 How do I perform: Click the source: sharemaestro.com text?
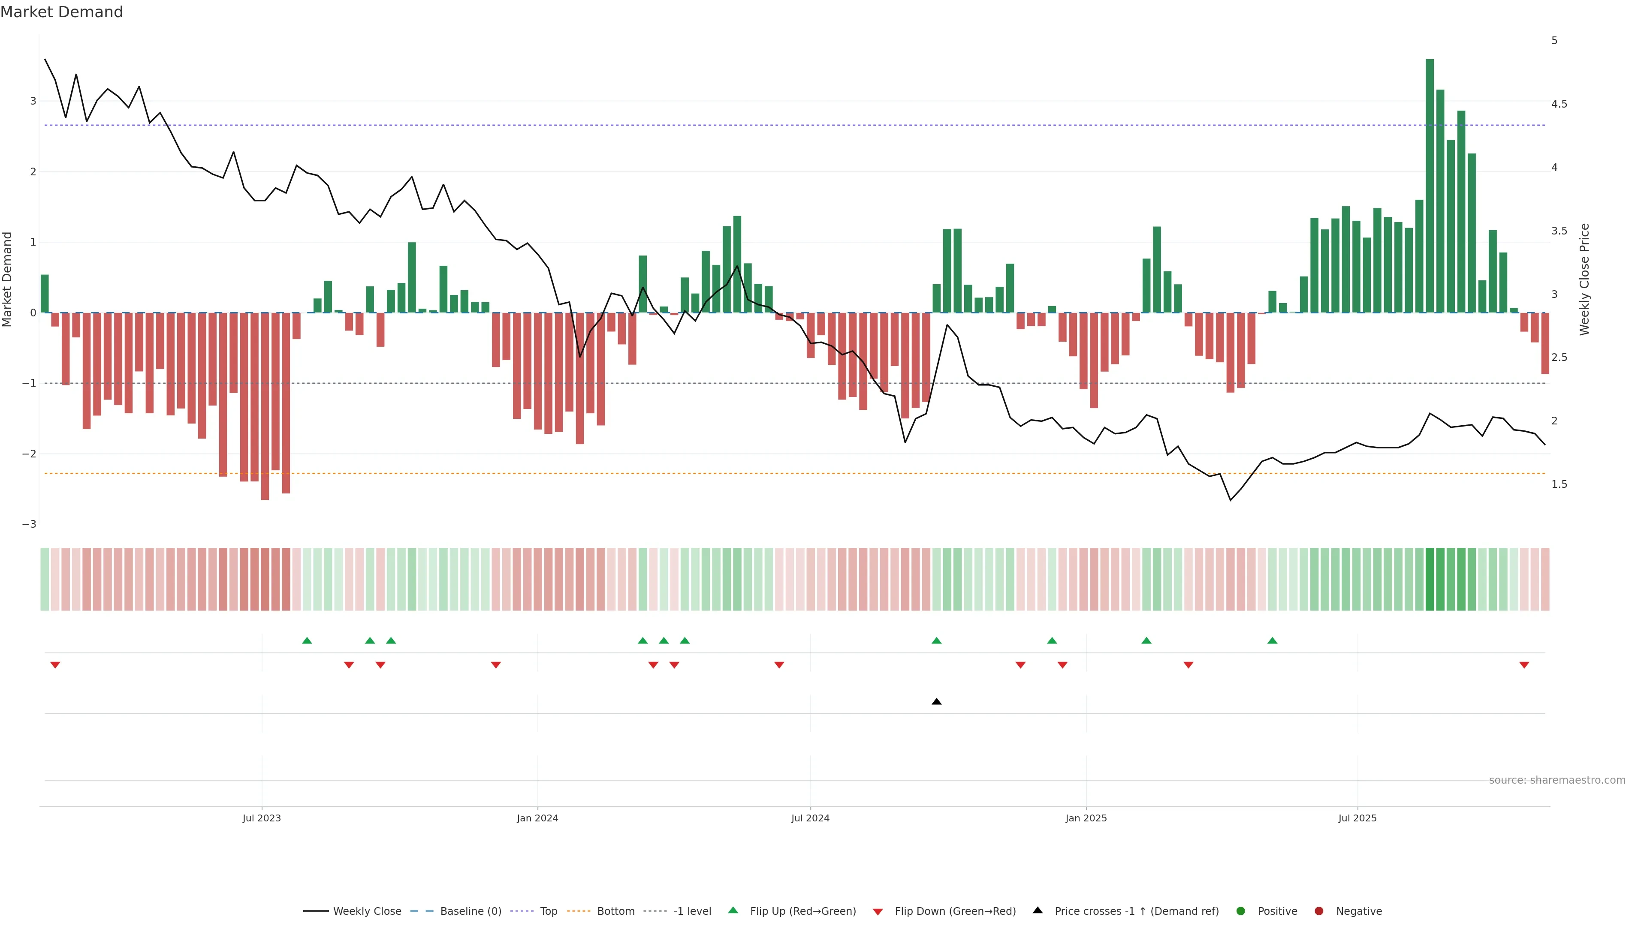pos(1557,780)
